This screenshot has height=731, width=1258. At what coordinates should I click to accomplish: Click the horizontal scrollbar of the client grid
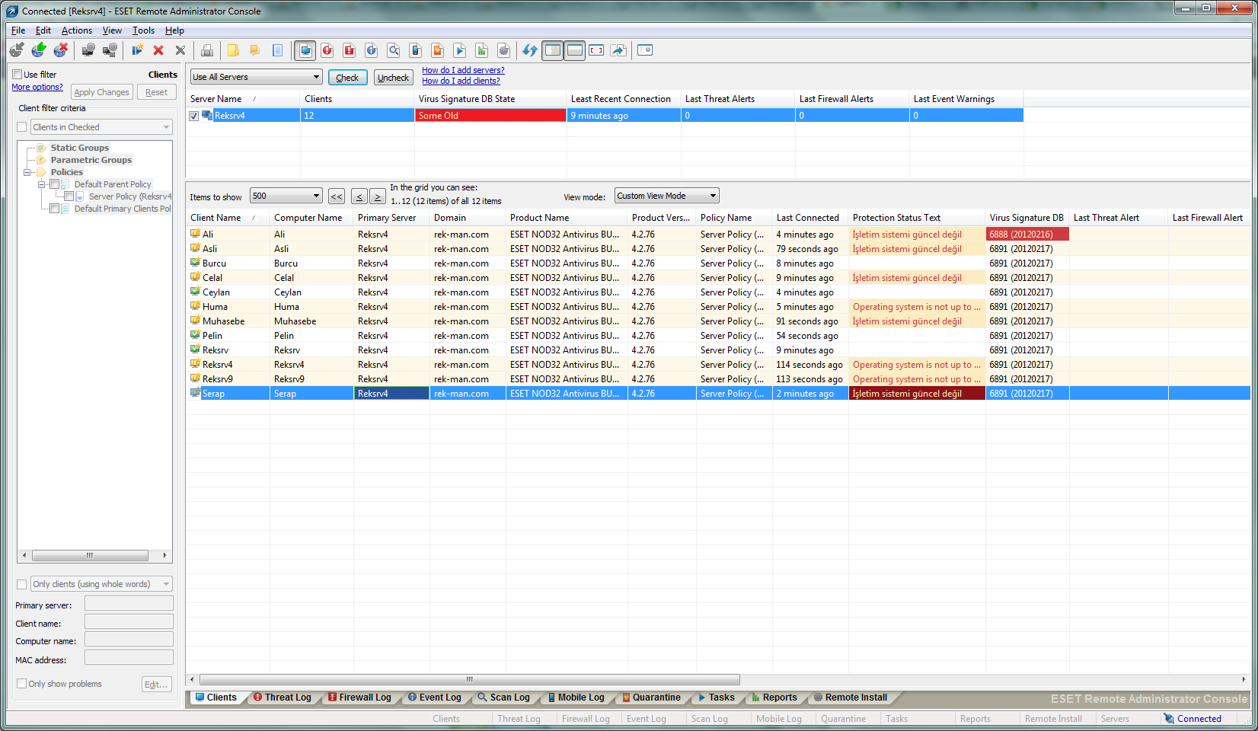[x=469, y=679]
